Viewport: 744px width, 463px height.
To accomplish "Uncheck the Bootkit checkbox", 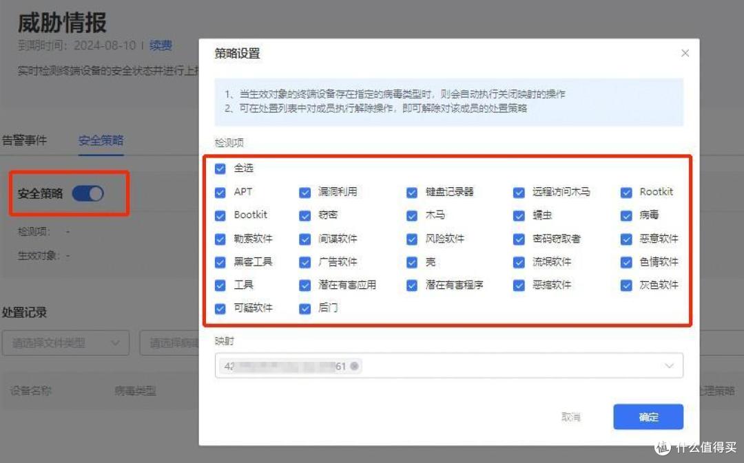I will (x=220, y=215).
